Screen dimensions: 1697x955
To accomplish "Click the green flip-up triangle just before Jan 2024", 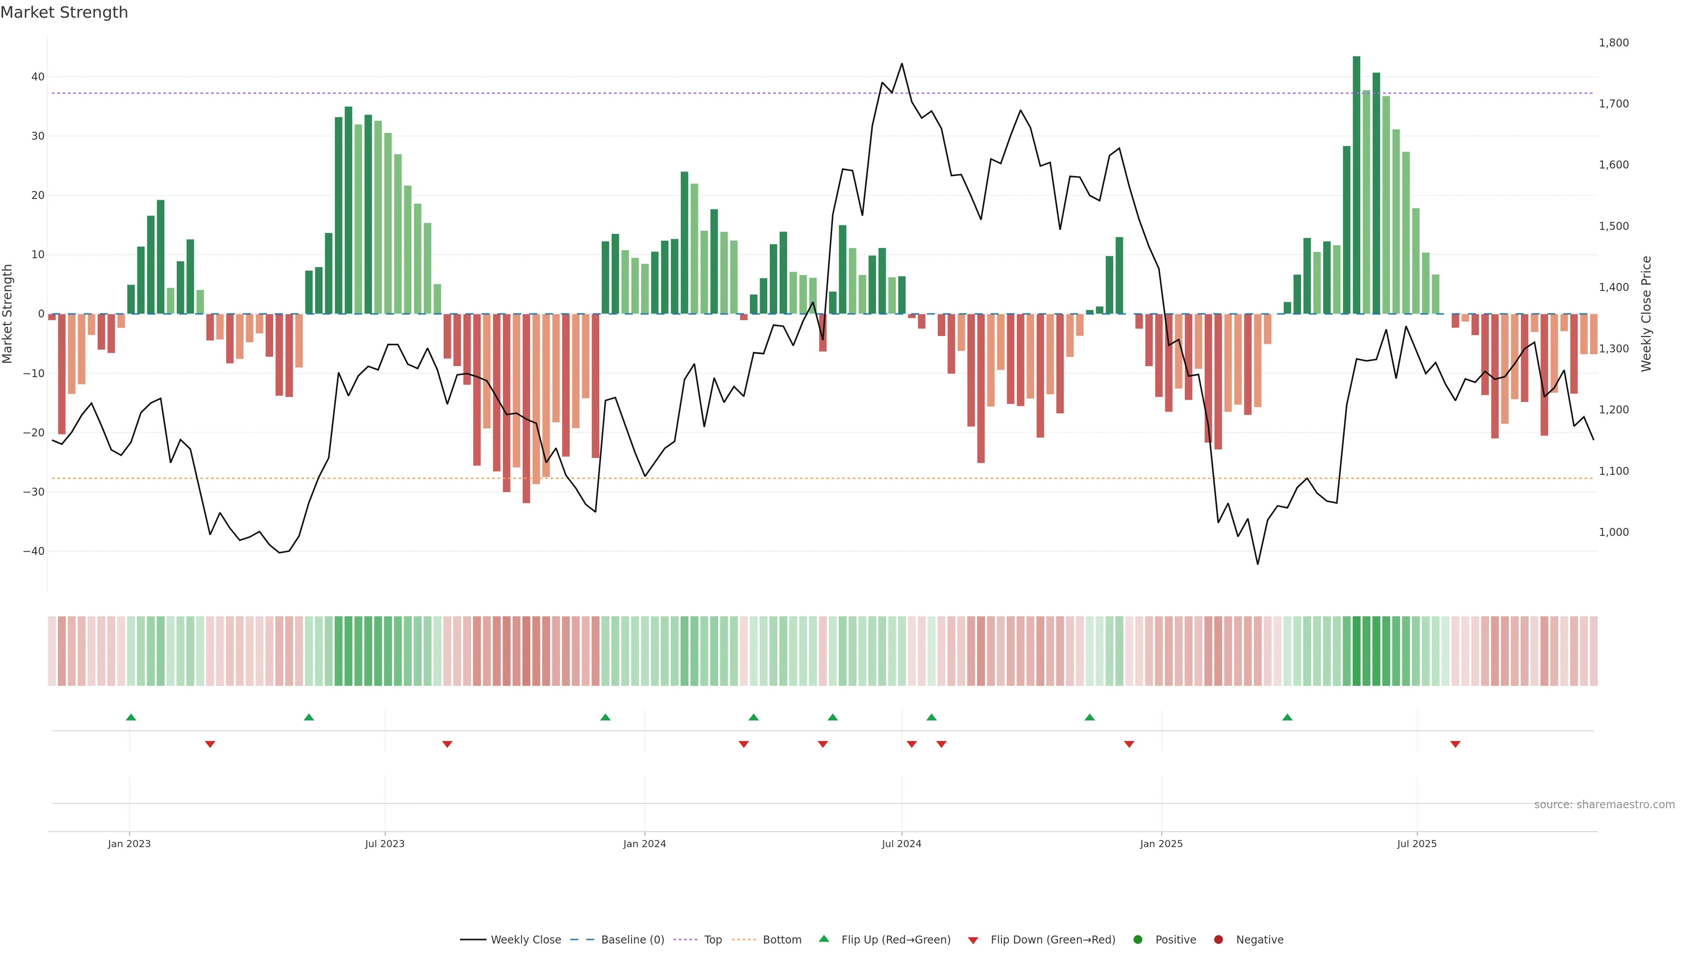I will point(605,717).
